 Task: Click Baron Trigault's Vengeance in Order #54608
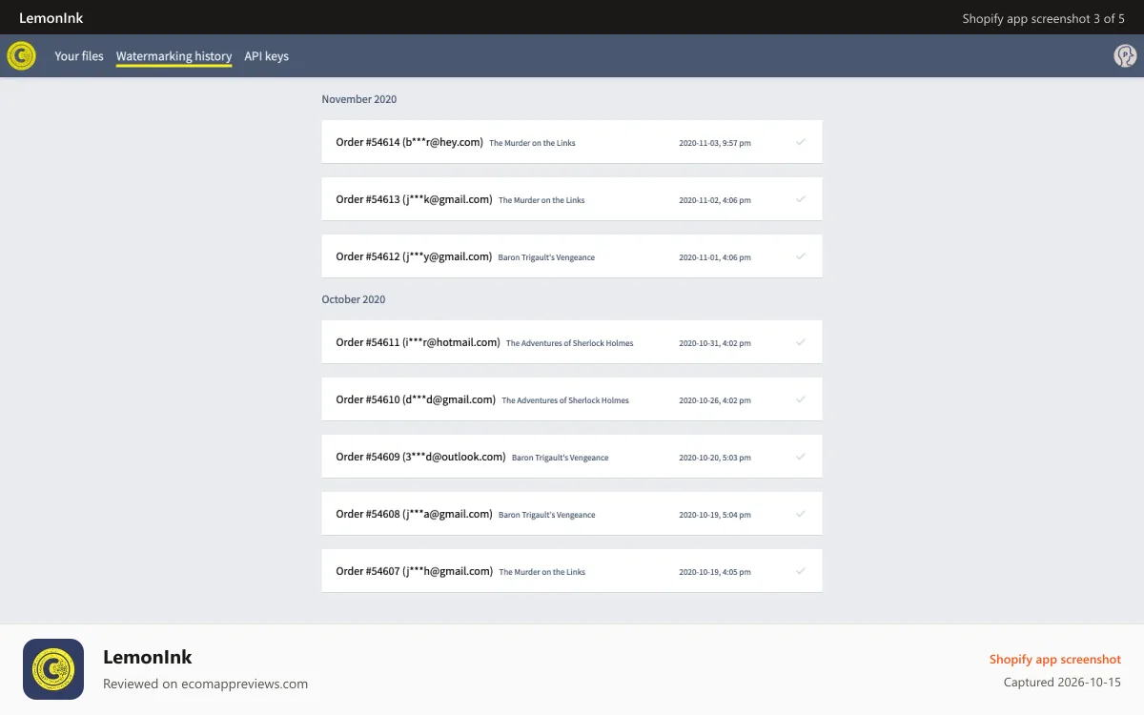[x=546, y=515]
